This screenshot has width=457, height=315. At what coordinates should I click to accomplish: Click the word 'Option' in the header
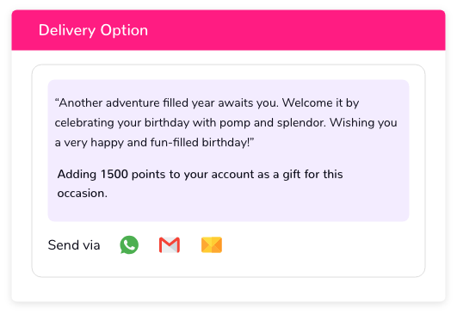[124, 30]
